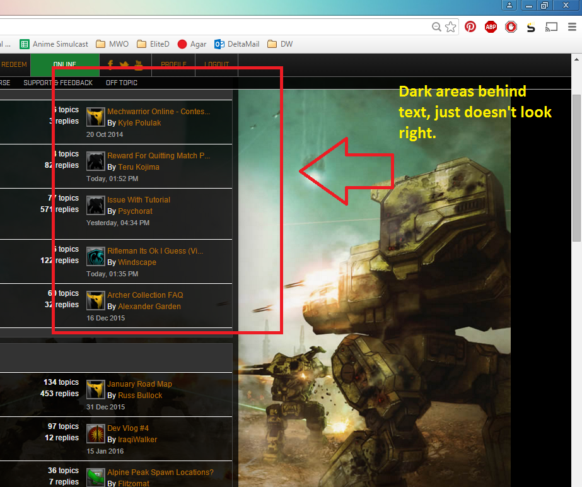Screen dimensions: 582x487
Task: Open the Pinterest extension icon
Action: (470, 26)
